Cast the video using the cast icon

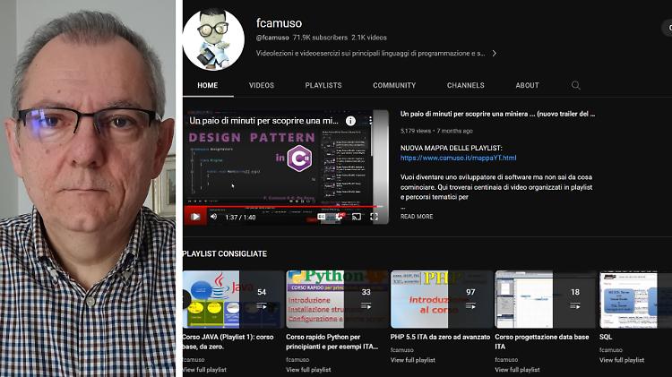(x=357, y=217)
